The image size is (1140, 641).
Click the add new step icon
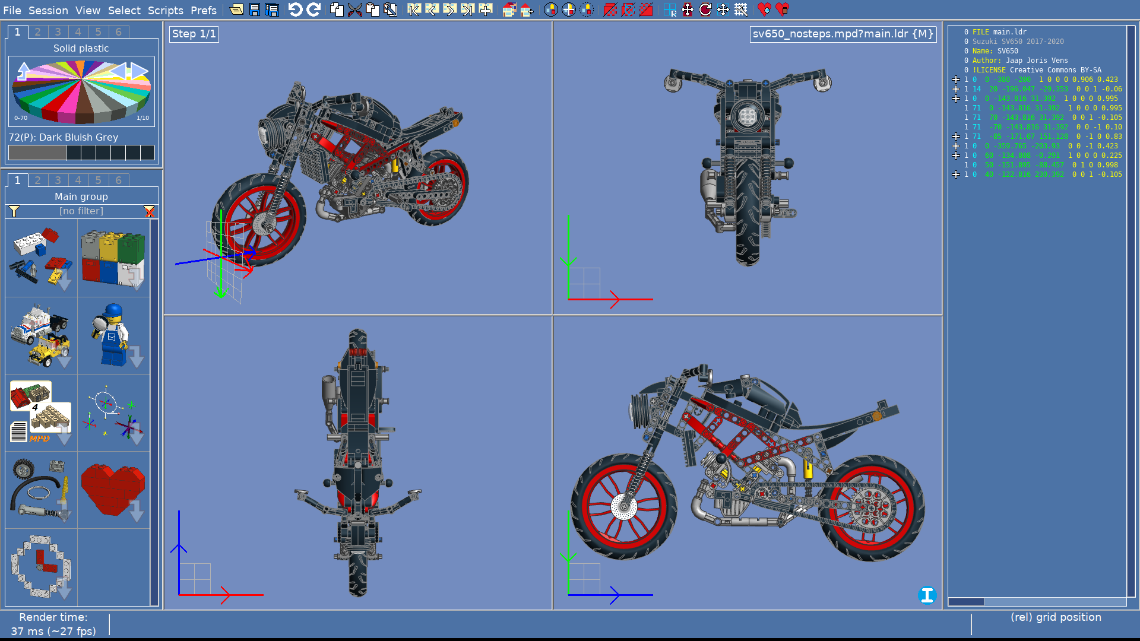[x=486, y=9]
